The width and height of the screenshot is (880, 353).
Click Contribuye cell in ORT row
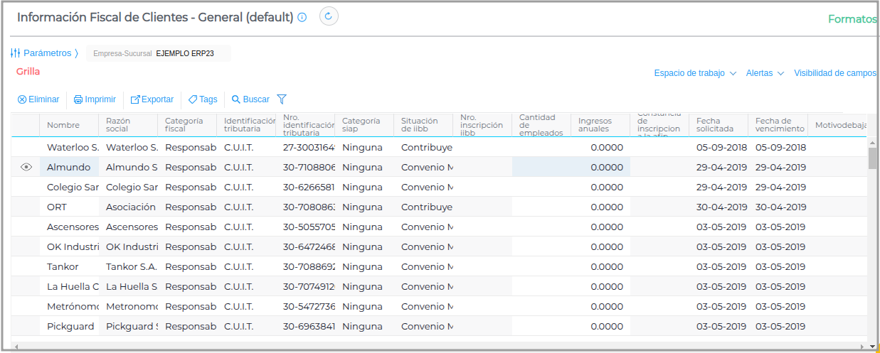click(x=423, y=207)
